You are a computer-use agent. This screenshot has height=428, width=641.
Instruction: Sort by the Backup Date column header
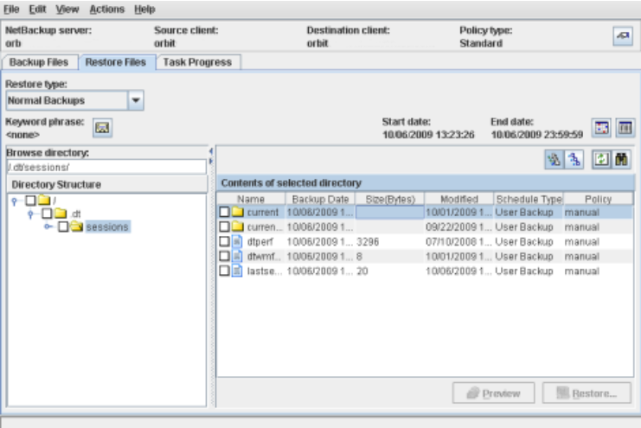tap(320, 199)
